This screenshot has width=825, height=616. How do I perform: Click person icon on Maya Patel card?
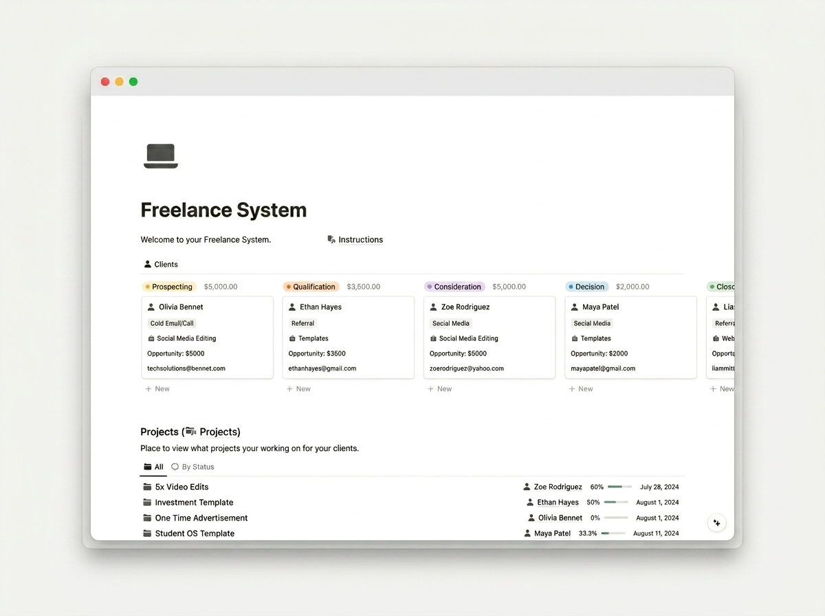[x=575, y=307]
